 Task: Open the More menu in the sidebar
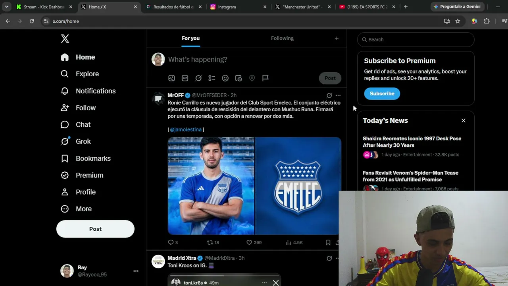coord(76,209)
